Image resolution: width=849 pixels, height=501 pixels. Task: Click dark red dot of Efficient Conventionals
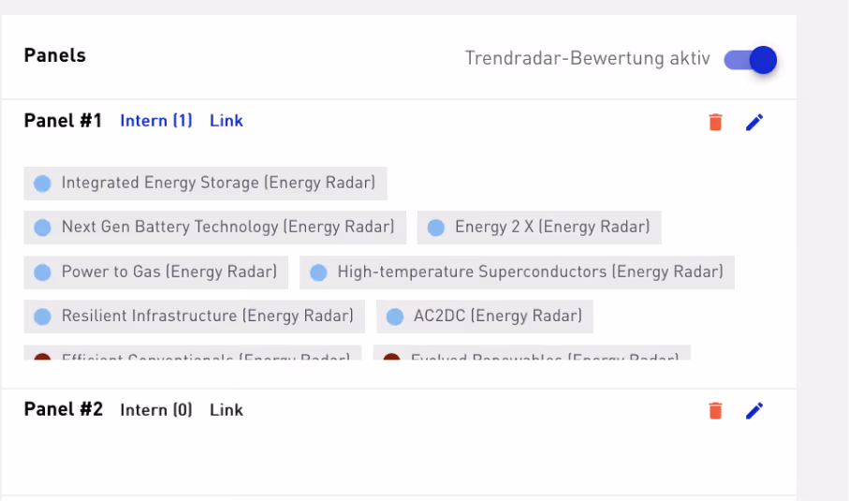point(42,358)
